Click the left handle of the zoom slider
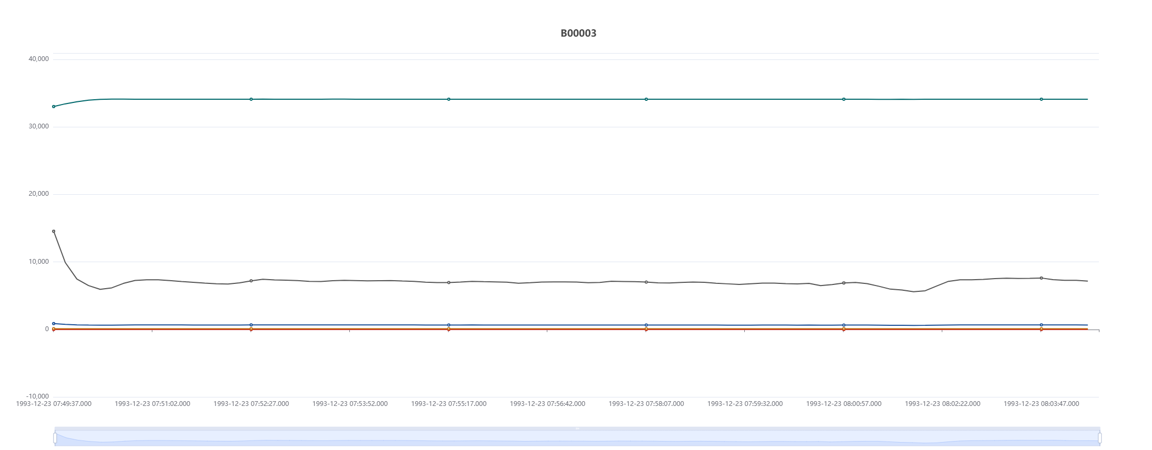Viewport: 1152px width, 450px height. pyautogui.click(x=55, y=438)
